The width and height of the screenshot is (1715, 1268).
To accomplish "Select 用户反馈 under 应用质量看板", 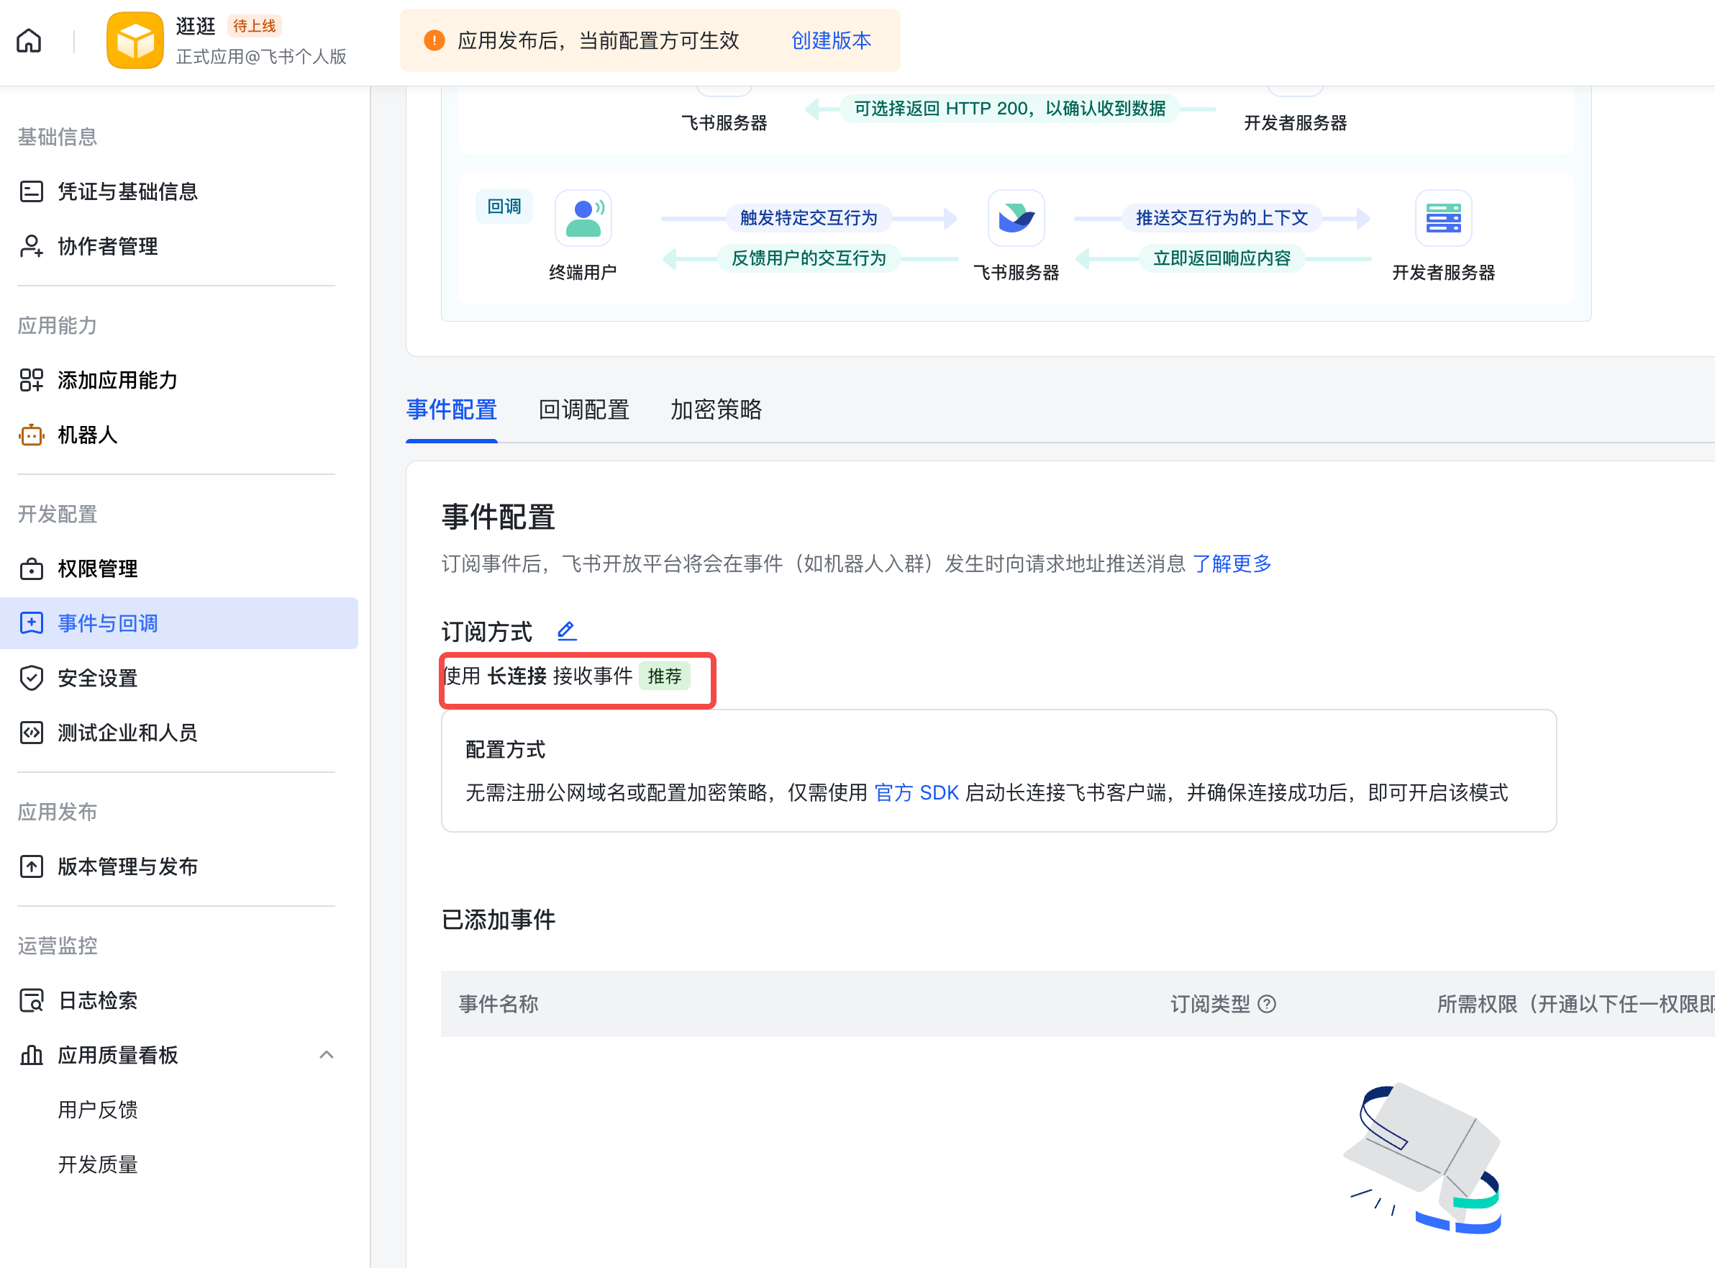I will [x=99, y=1109].
